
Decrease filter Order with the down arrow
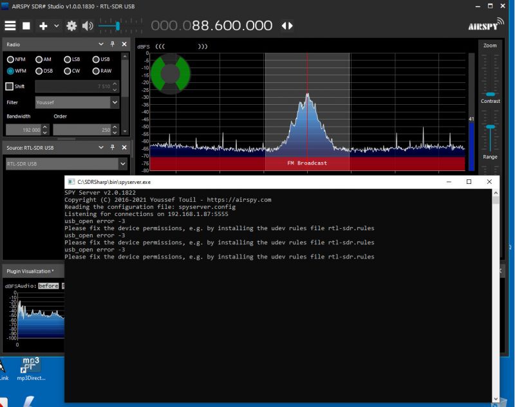coord(115,132)
